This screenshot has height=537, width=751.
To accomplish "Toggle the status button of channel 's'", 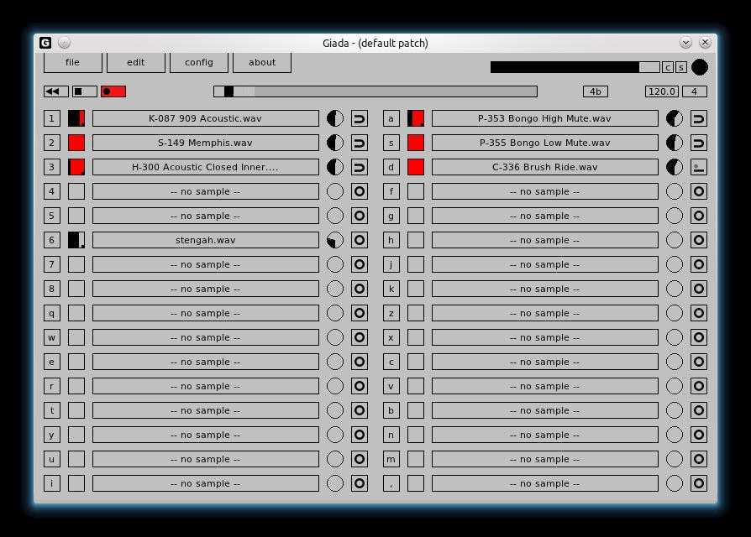I will click(416, 143).
